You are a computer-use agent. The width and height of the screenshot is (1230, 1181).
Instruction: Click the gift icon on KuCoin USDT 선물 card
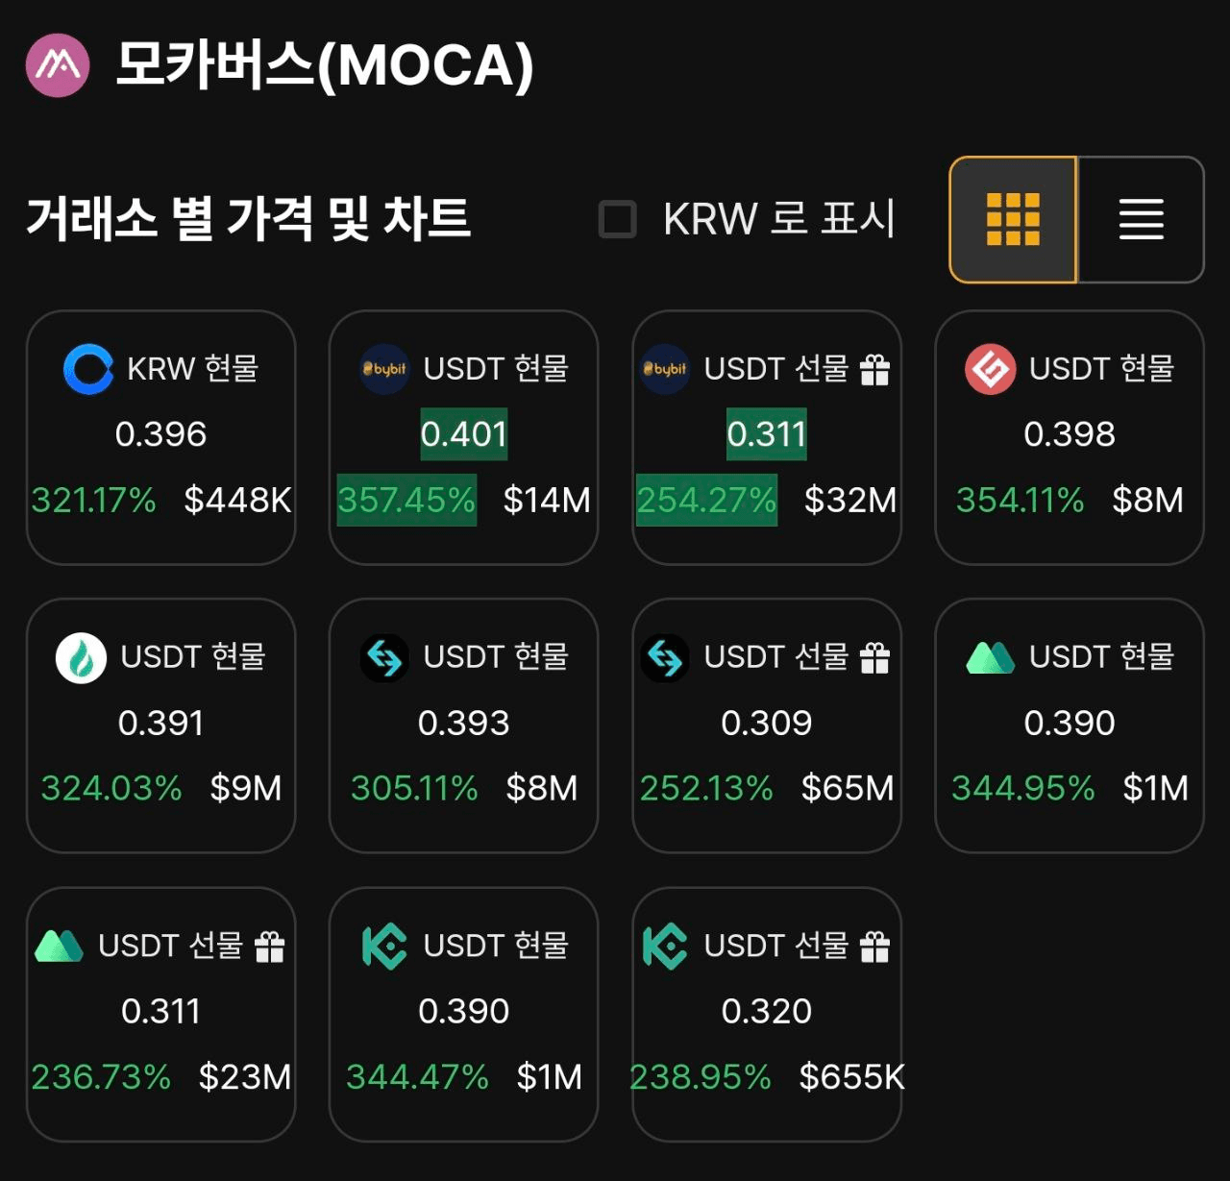pos(874,947)
